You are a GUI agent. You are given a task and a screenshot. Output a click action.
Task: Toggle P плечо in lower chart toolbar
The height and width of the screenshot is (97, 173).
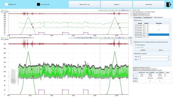95,38
